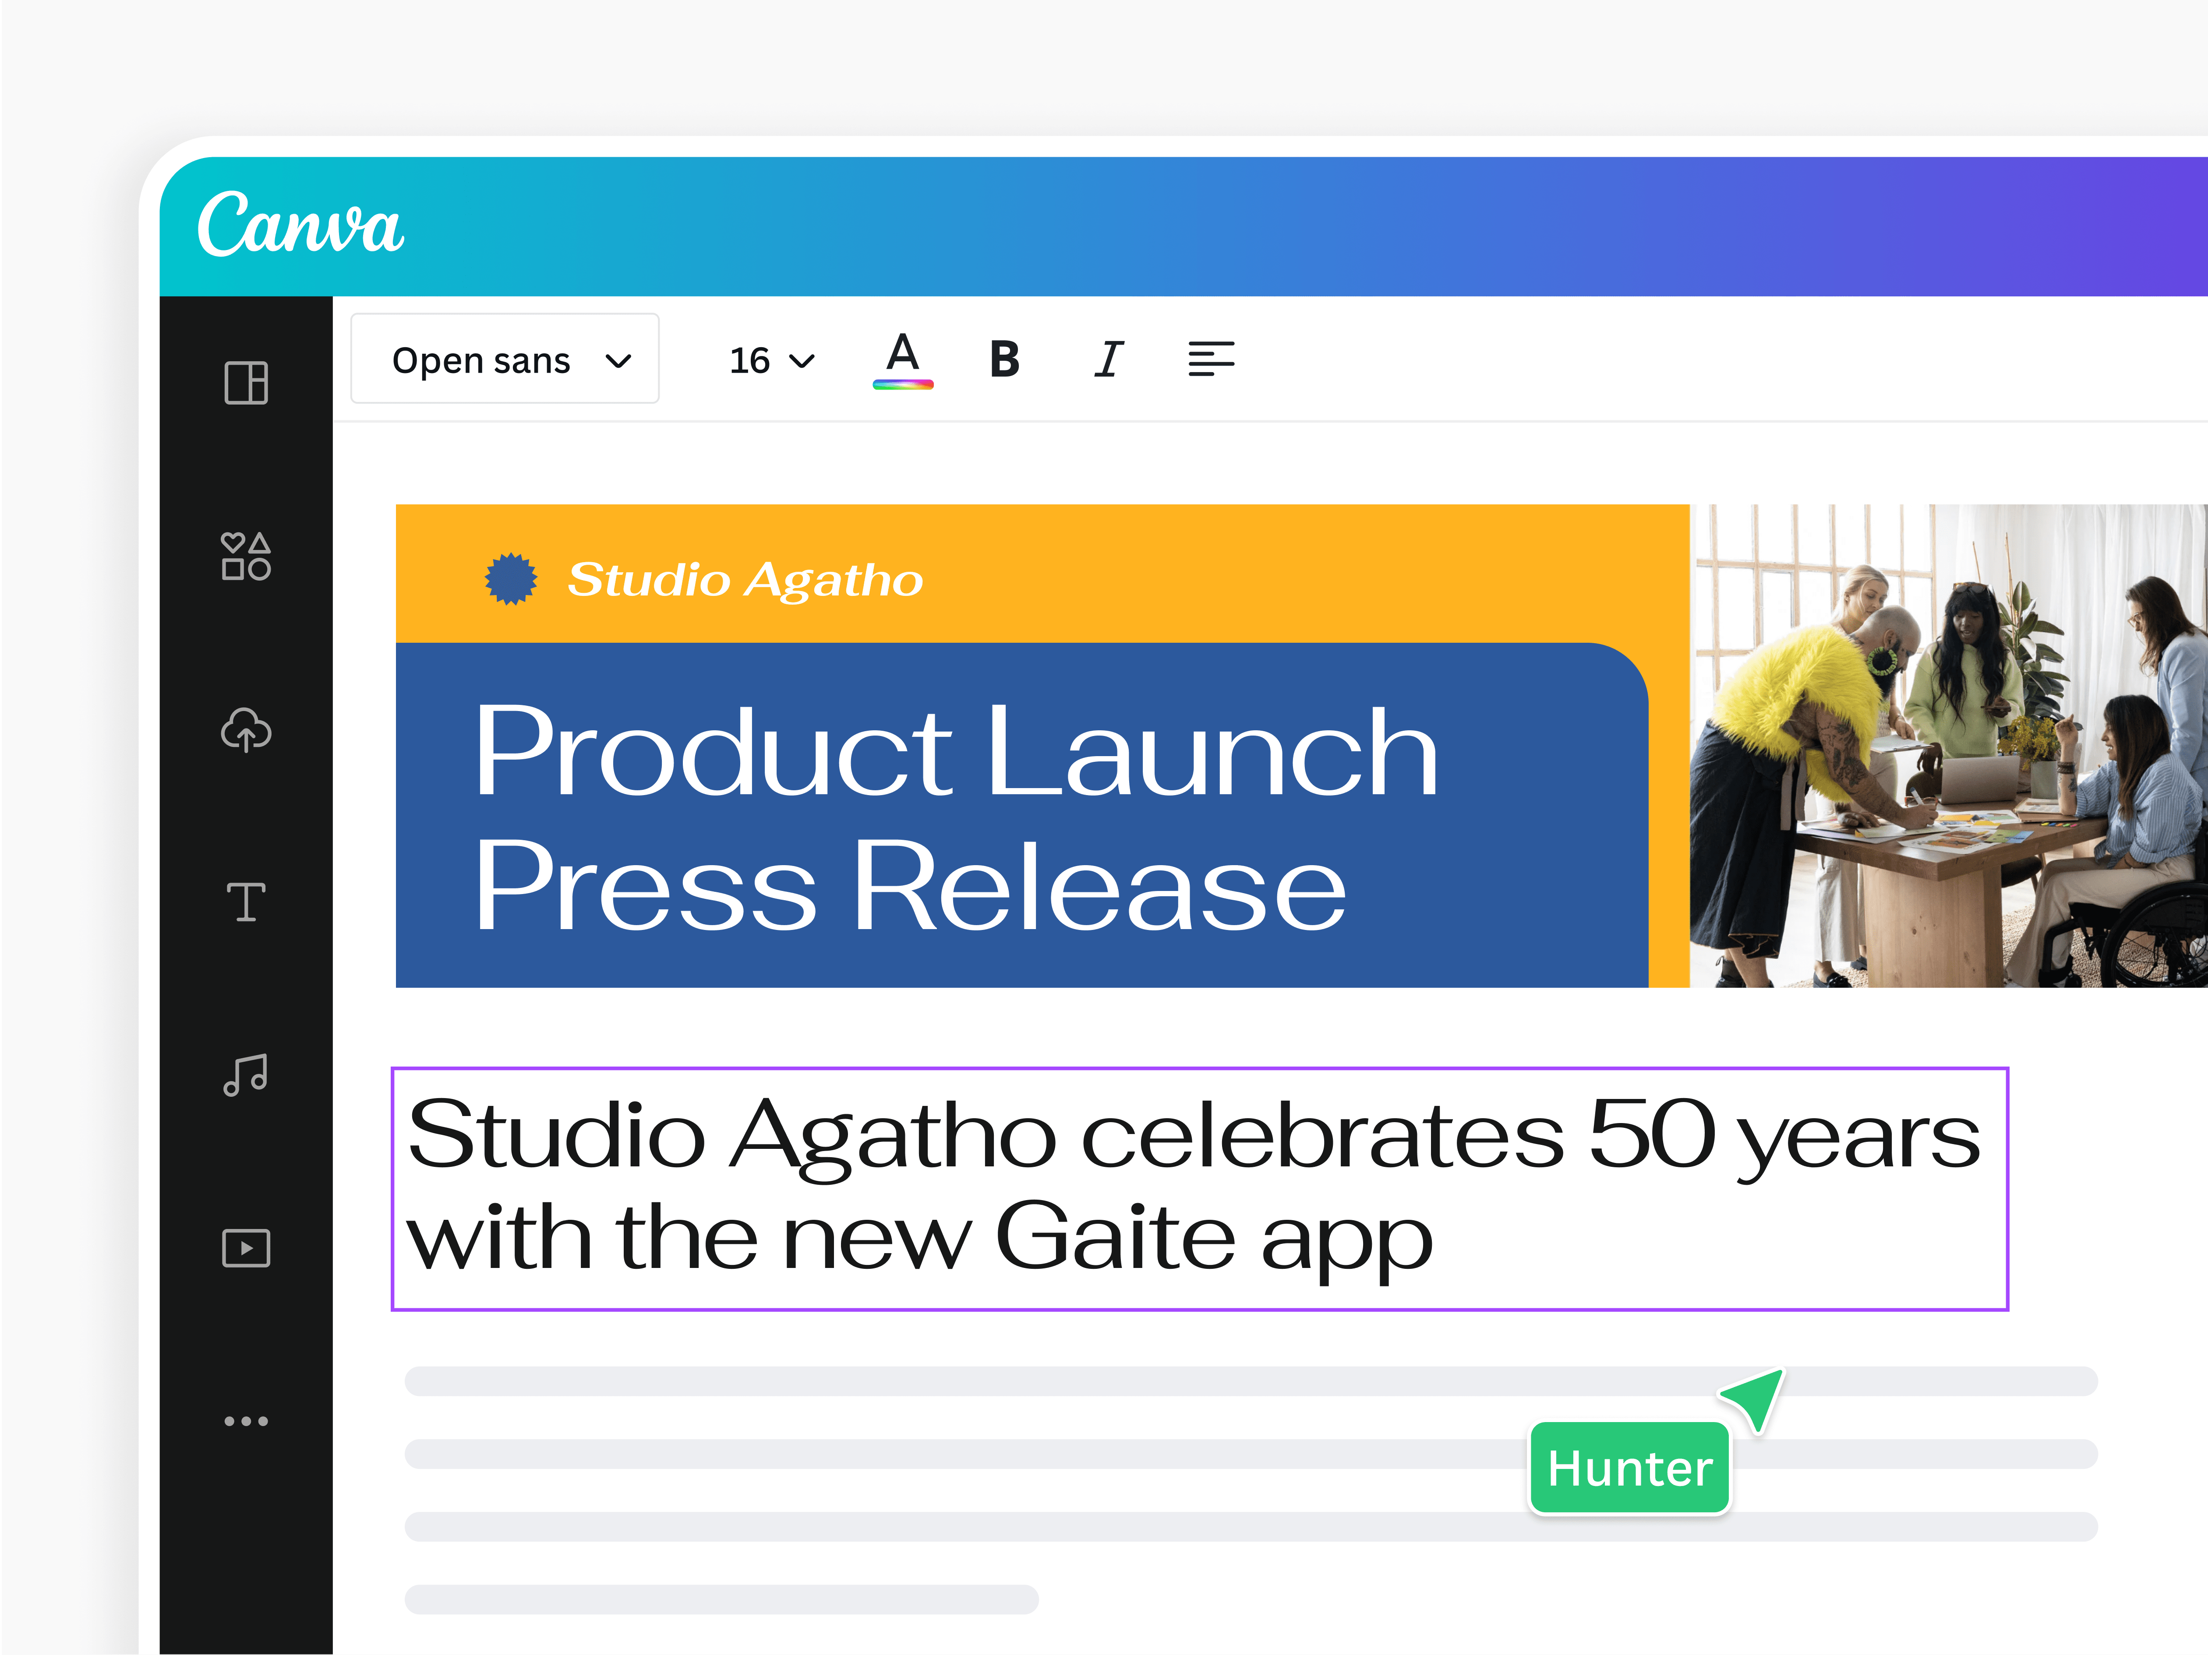Click the Product Launch Press Release title
Screen dimensions: 2208x1655
[956, 816]
